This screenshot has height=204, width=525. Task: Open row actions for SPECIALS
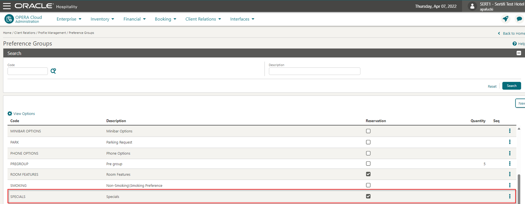510,196
